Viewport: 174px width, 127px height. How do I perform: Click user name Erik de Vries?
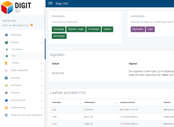(x=9, y=21)
